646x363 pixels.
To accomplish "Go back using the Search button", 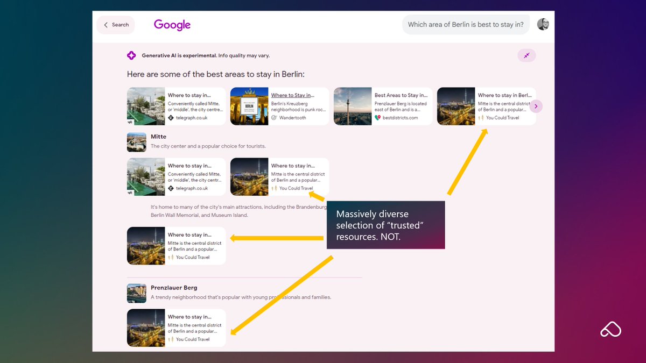I will click(116, 25).
